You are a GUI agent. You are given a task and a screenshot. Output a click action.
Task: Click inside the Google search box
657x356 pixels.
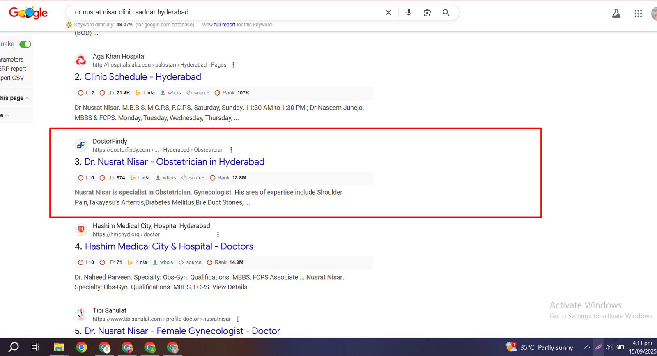pos(226,12)
